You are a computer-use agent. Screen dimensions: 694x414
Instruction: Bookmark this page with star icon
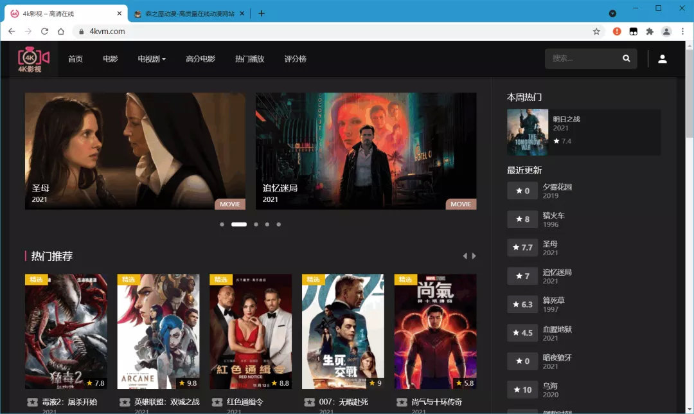coord(596,32)
